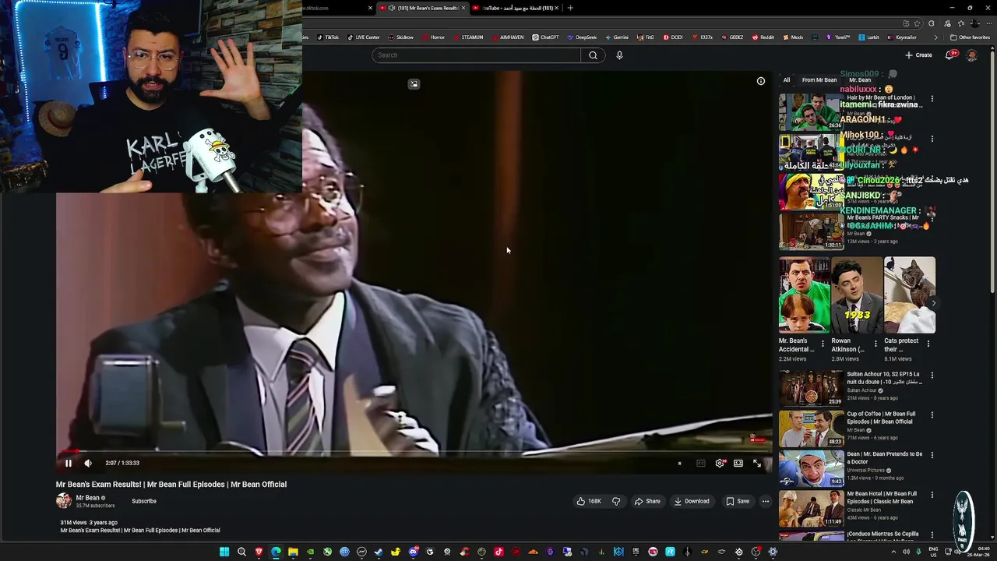Open more actions three-dot menu below video
Viewport: 997px width, 561px height.
766,501
